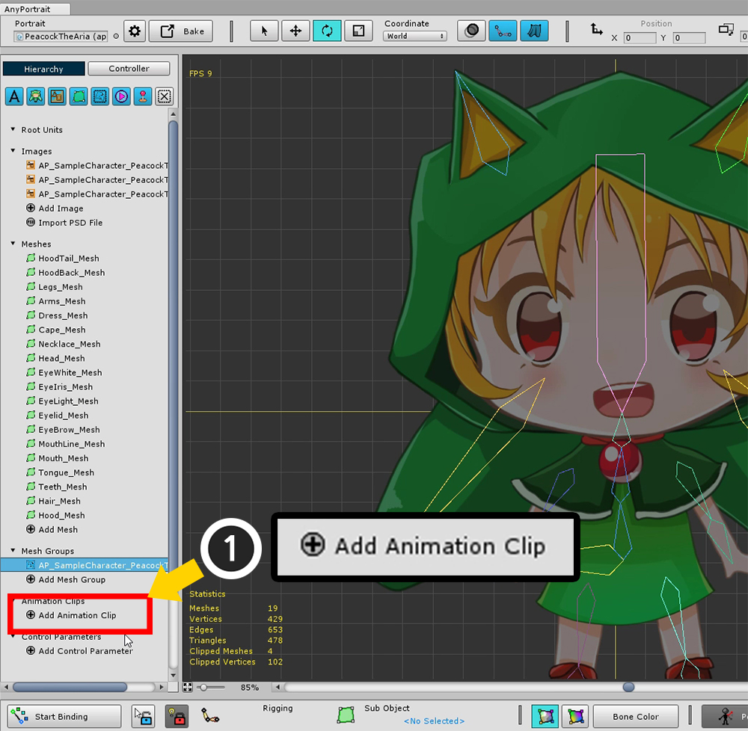The image size is (748, 731).
Task: Open the portrait settings gear
Action: point(135,31)
